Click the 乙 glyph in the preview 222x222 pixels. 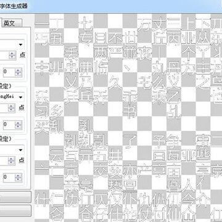click(x=174, y=97)
